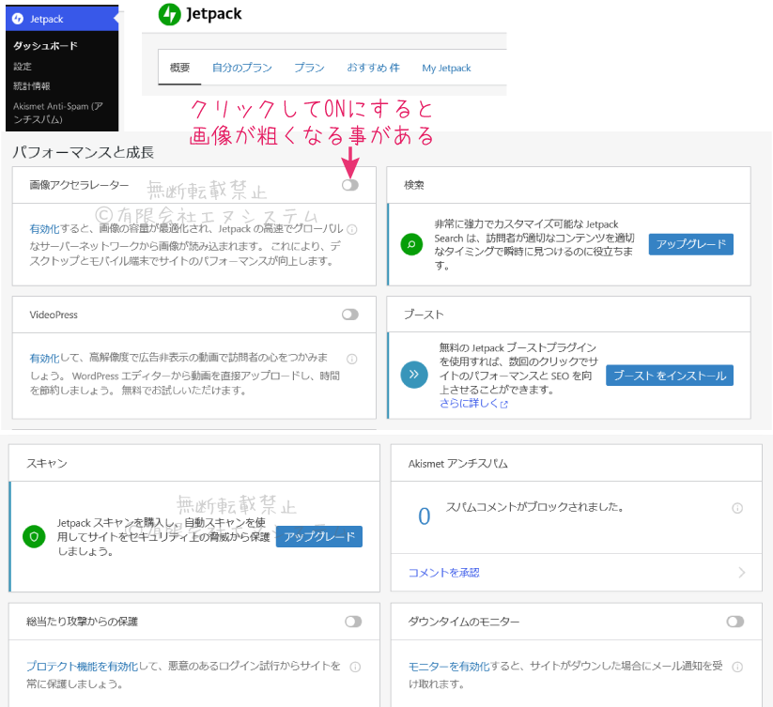Open Akismet Anti-Spam sidebar item
This screenshot has width=773, height=707.
tap(58, 113)
